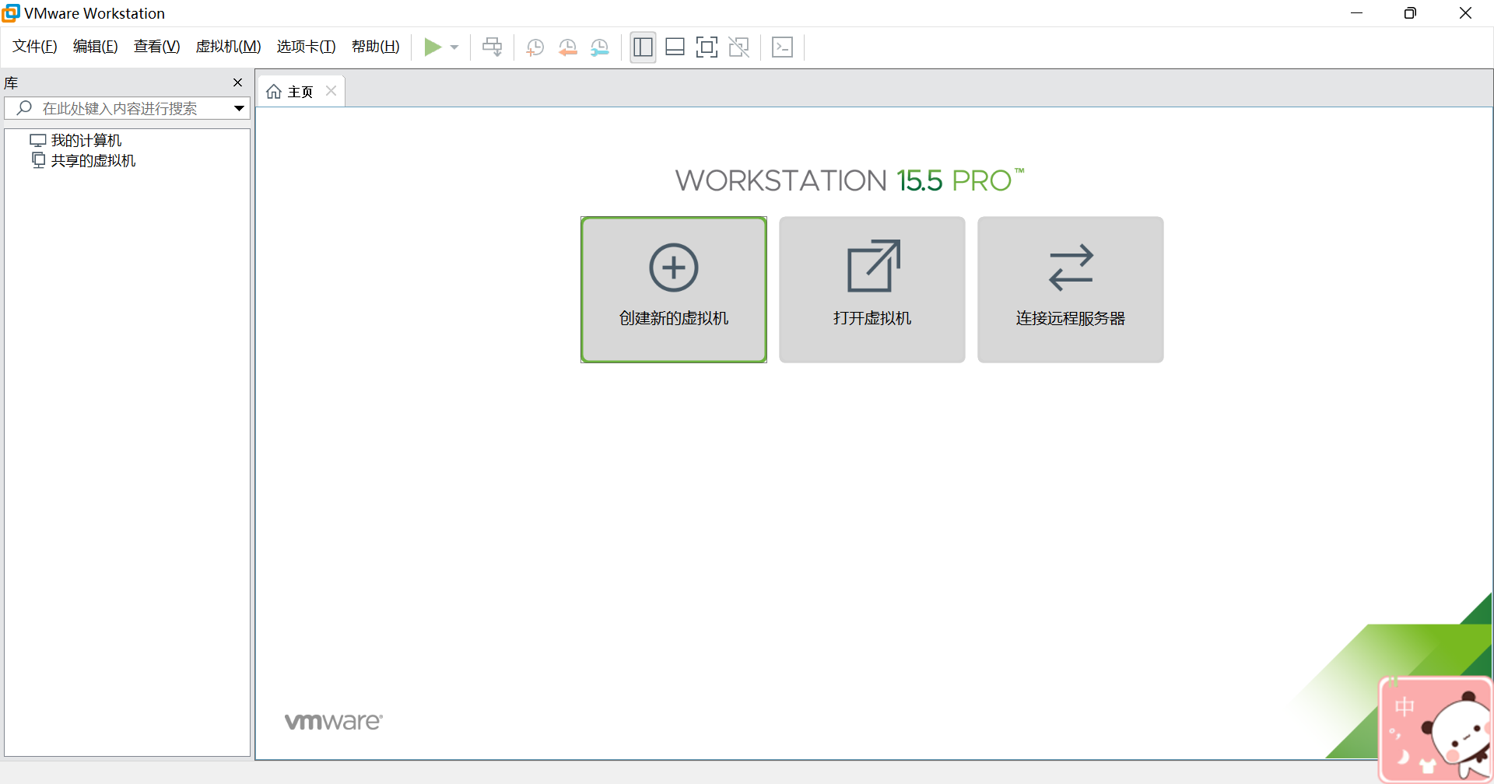Click 打开虚拟机 button
Screen dimensions: 1494x784
(x=872, y=289)
